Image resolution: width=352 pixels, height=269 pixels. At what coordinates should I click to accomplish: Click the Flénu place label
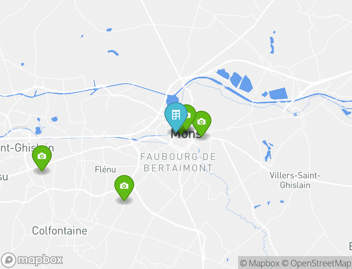click(x=105, y=169)
